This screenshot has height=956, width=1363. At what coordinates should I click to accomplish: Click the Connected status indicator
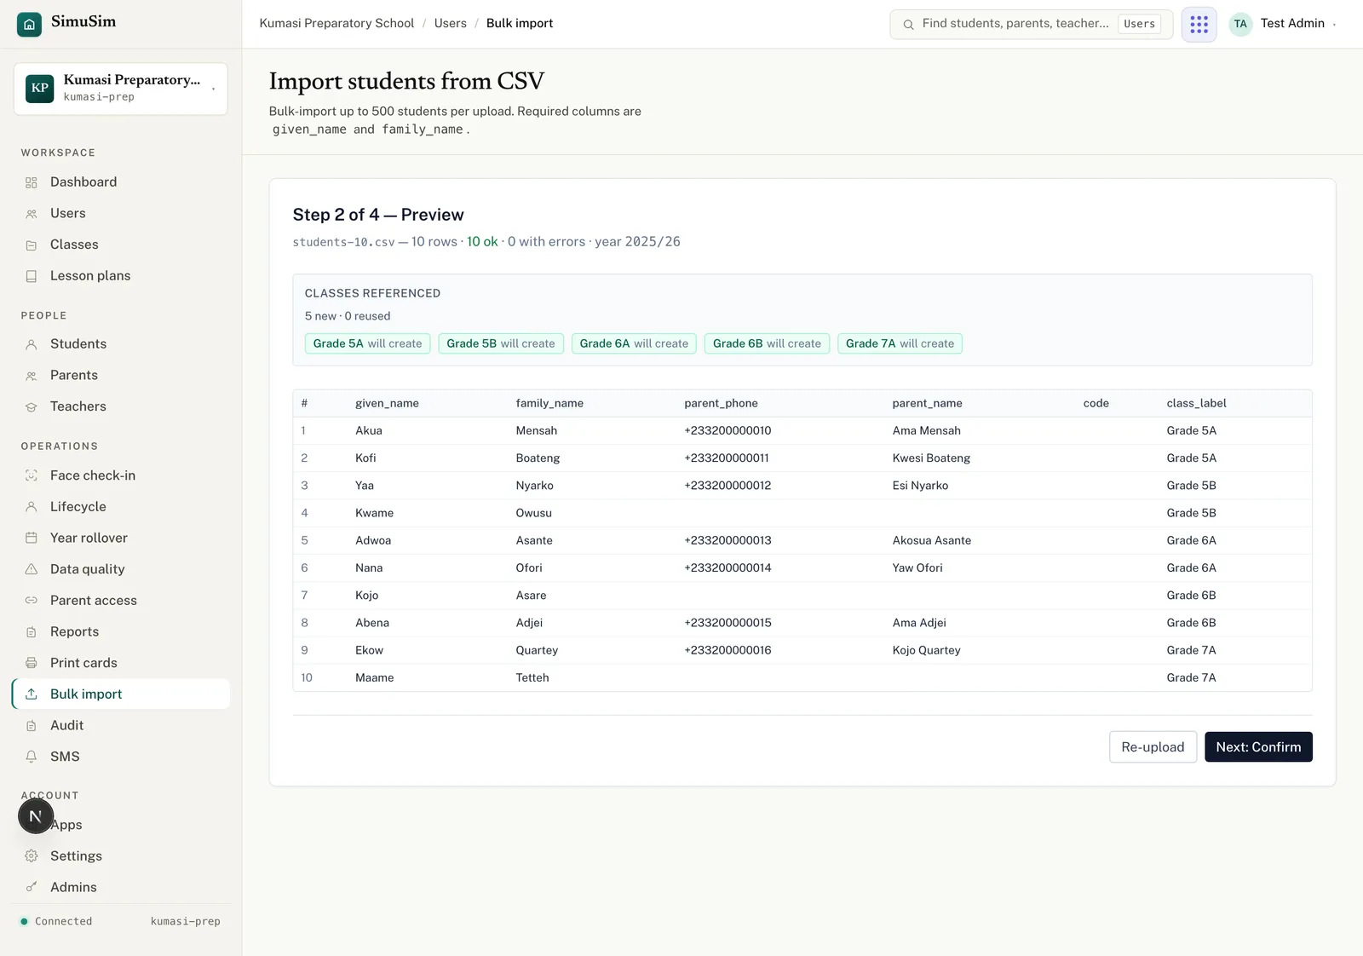[x=56, y=921]
